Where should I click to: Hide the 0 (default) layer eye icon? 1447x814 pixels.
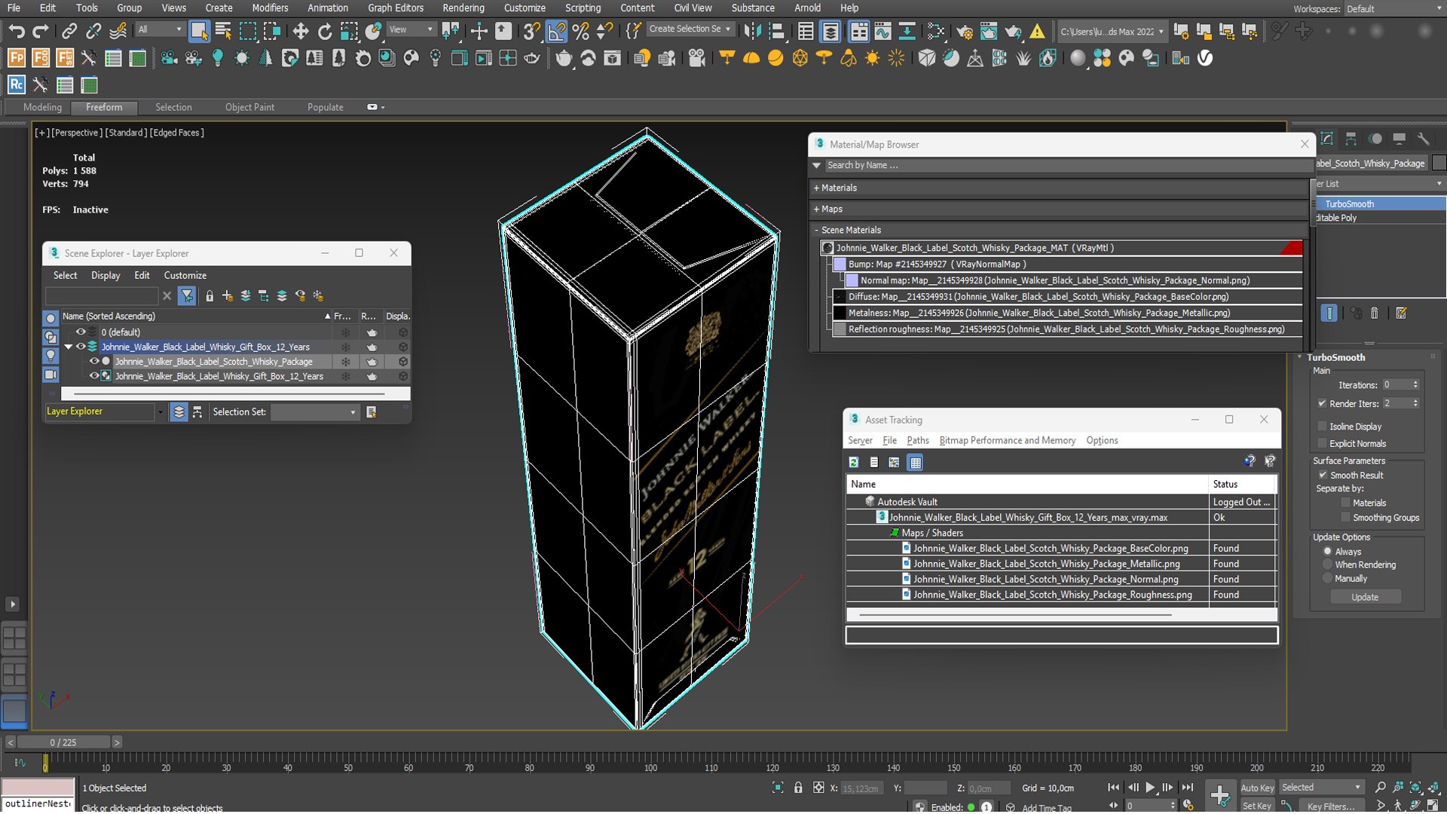(81, 332)
